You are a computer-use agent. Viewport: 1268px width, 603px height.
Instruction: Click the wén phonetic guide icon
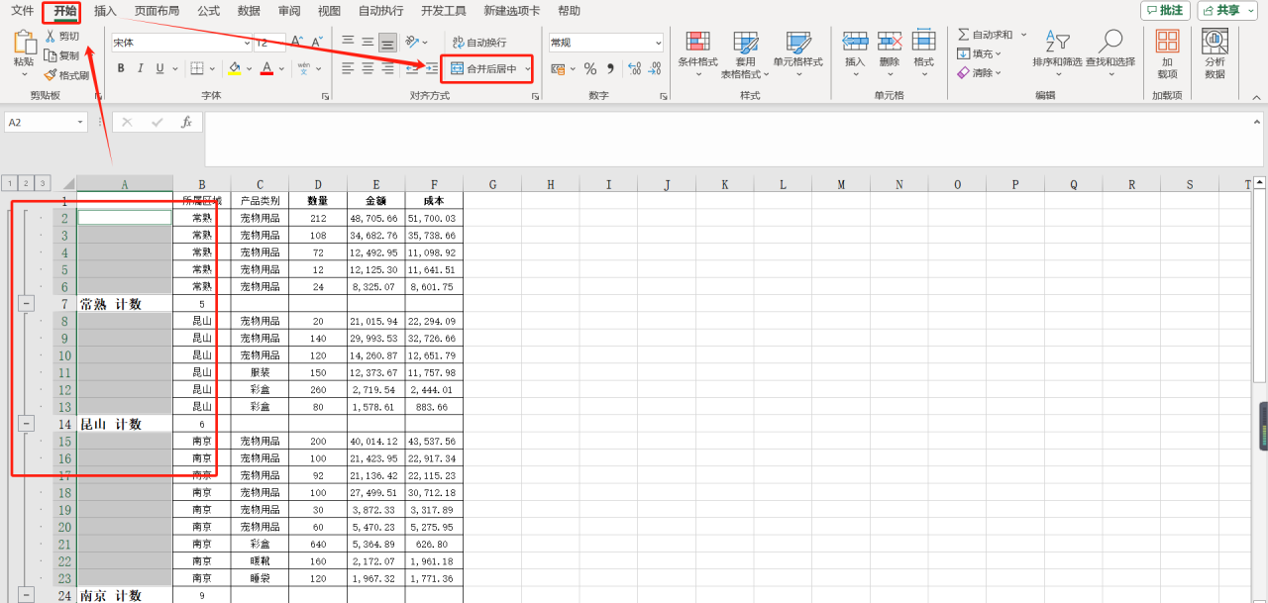[304, 68]
